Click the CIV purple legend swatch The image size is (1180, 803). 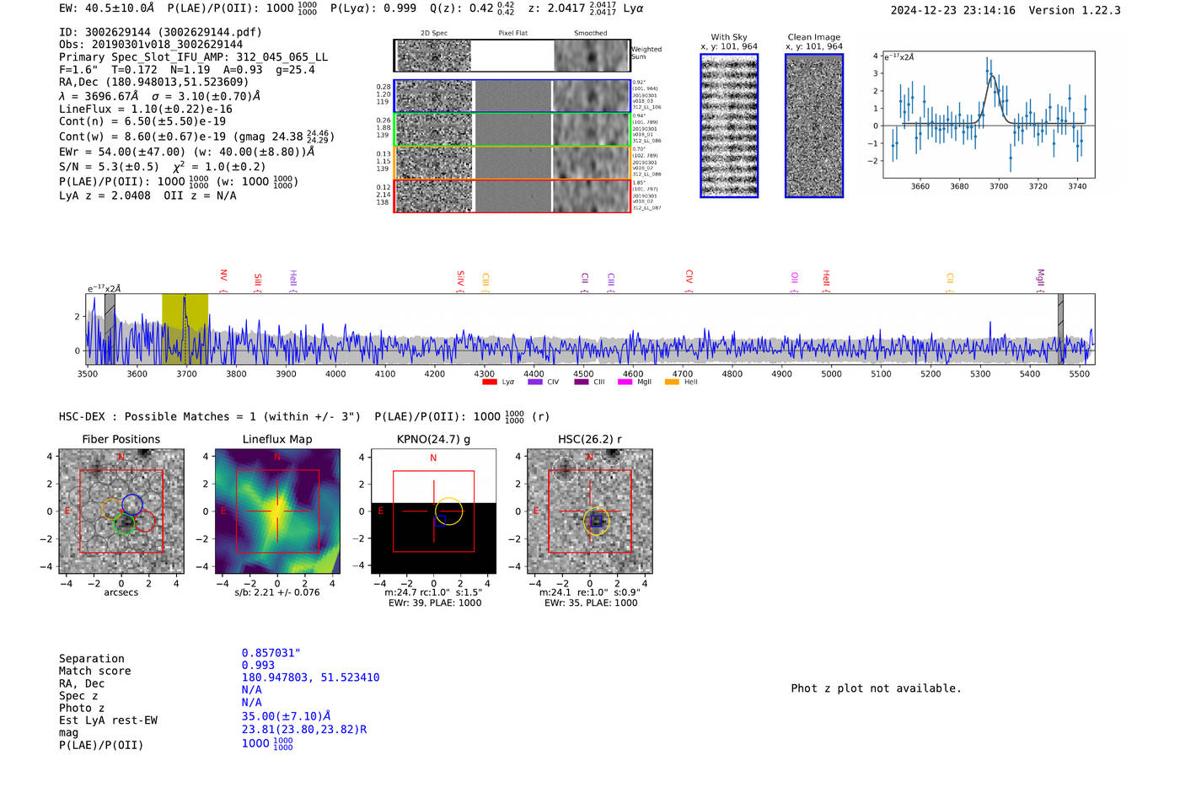point(534,382)
